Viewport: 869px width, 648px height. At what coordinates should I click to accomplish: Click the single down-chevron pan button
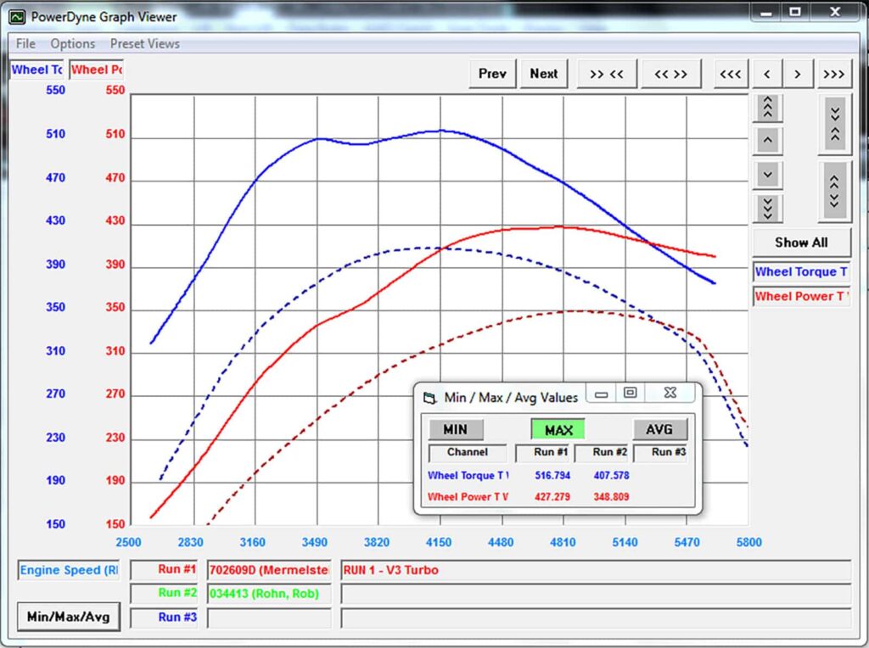(767, 175)
